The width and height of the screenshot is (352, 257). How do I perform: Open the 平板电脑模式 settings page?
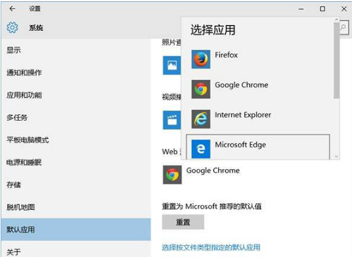pos(76,140)
